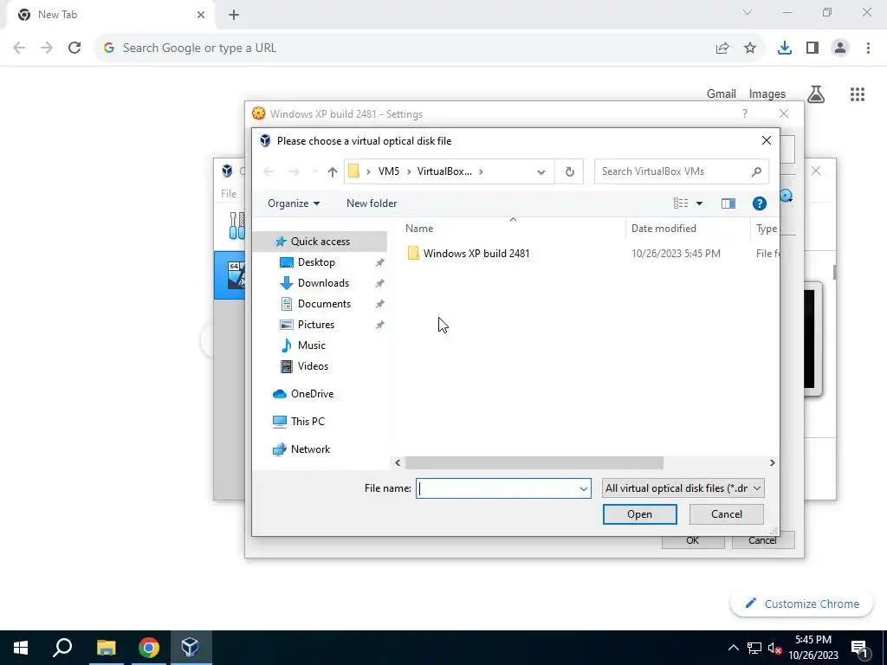Refresh the file dialog folder view
This screenshot has width=887, height=665.
(x=570, y=172)
